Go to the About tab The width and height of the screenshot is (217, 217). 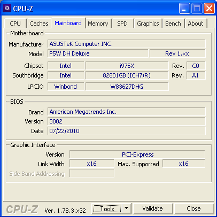[x=196, y=24]
